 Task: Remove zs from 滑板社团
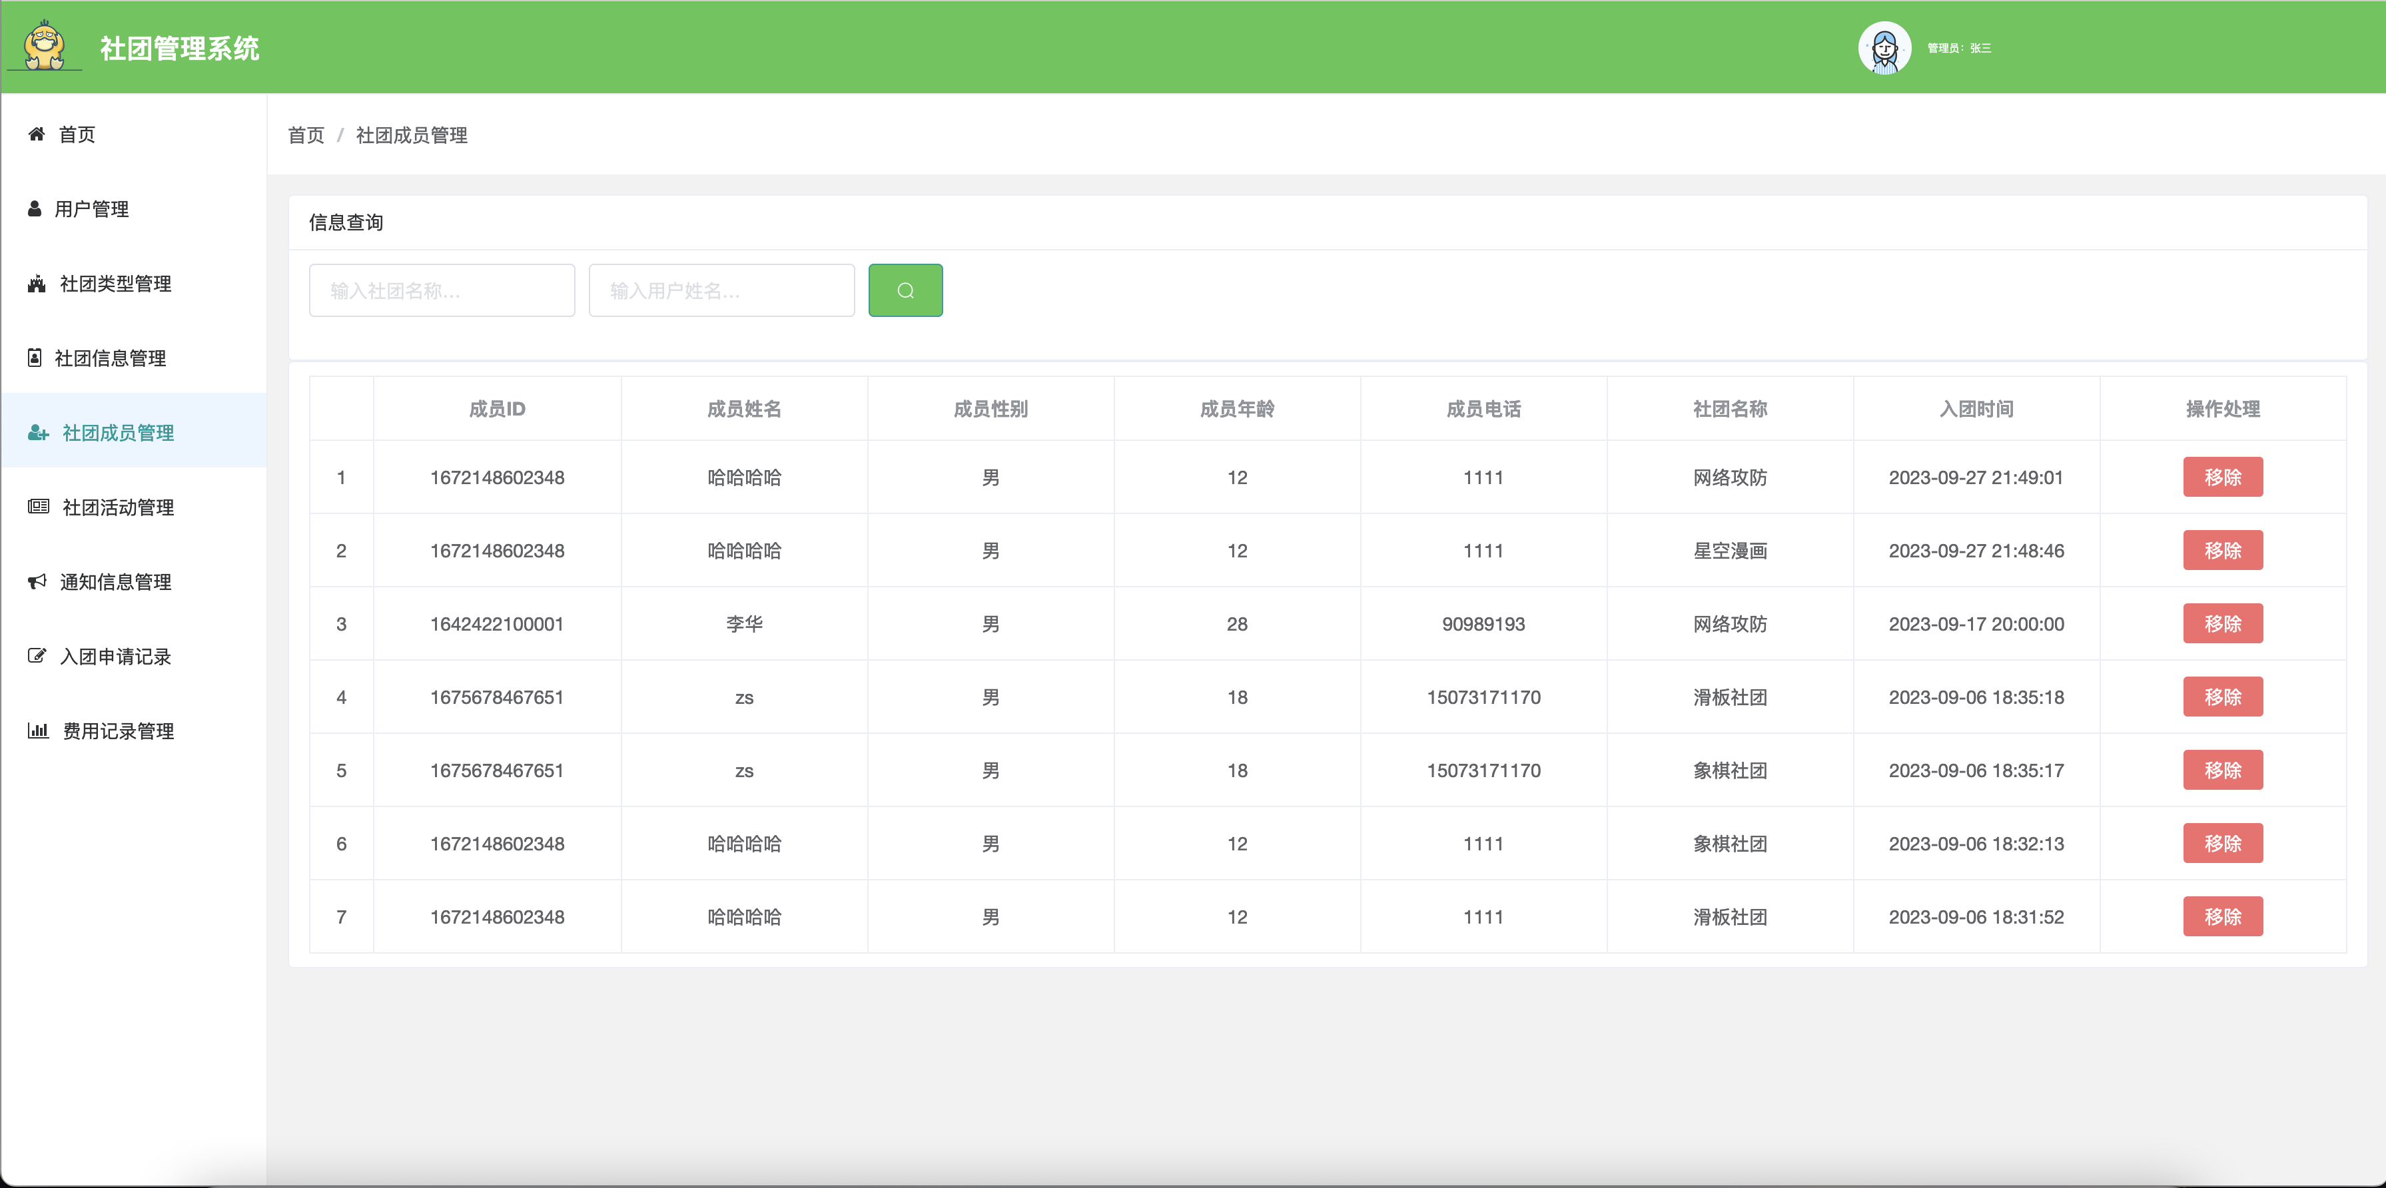[2222, 697]
